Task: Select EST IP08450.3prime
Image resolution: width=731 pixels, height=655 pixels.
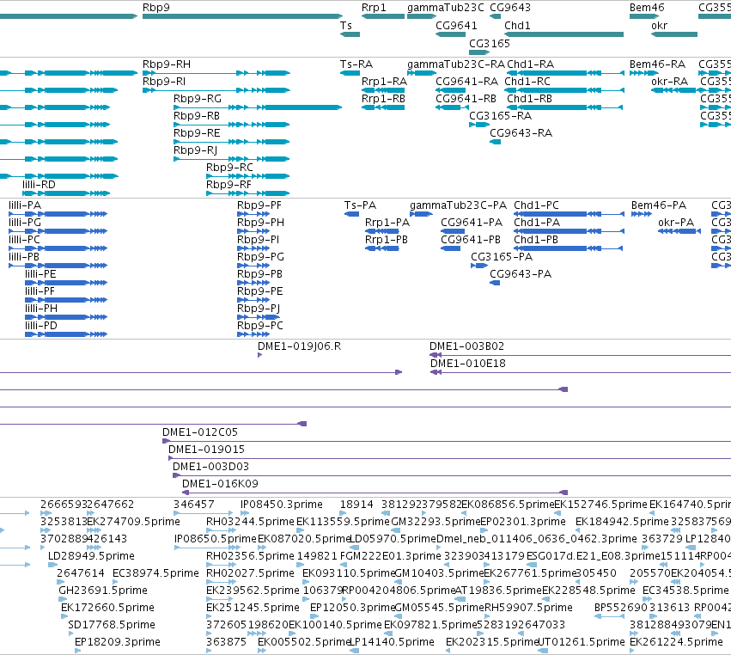Action: [x=282, y=505]
